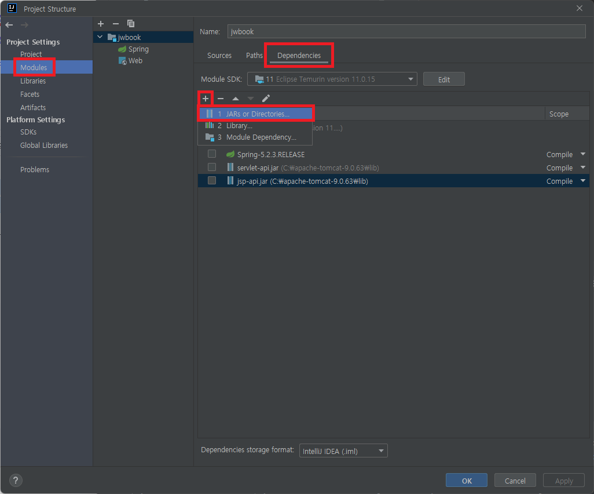Select SDKs in Platform Settings
The image size is (594, 494).
click(28, 132)
